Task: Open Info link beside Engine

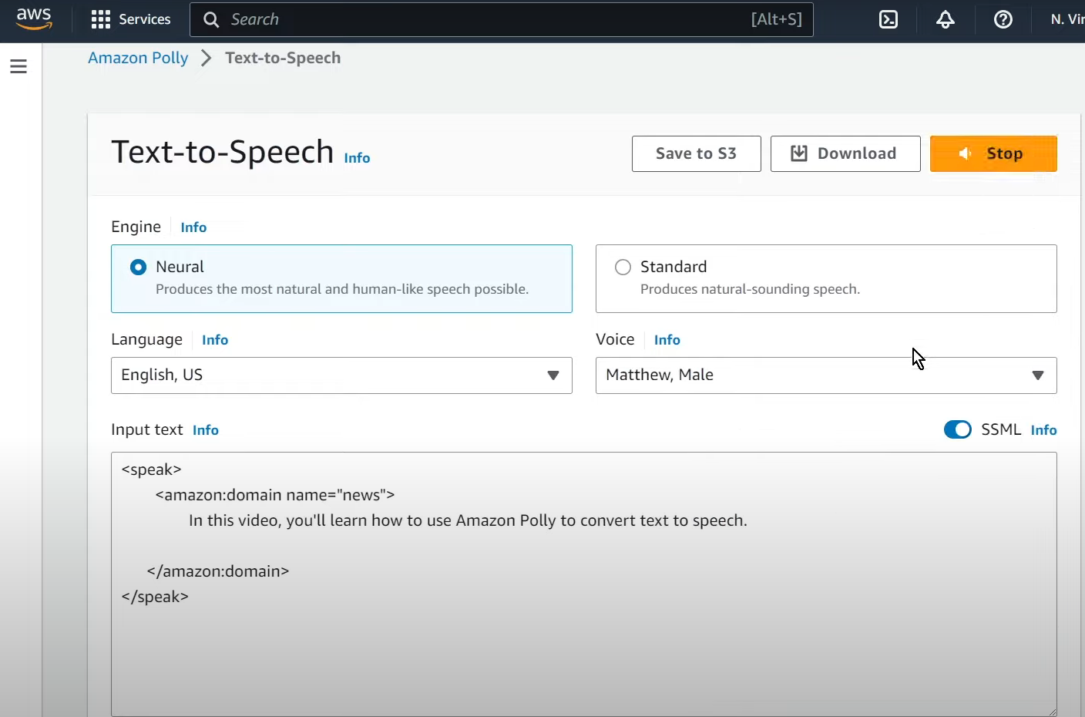Action: [193, 227]
